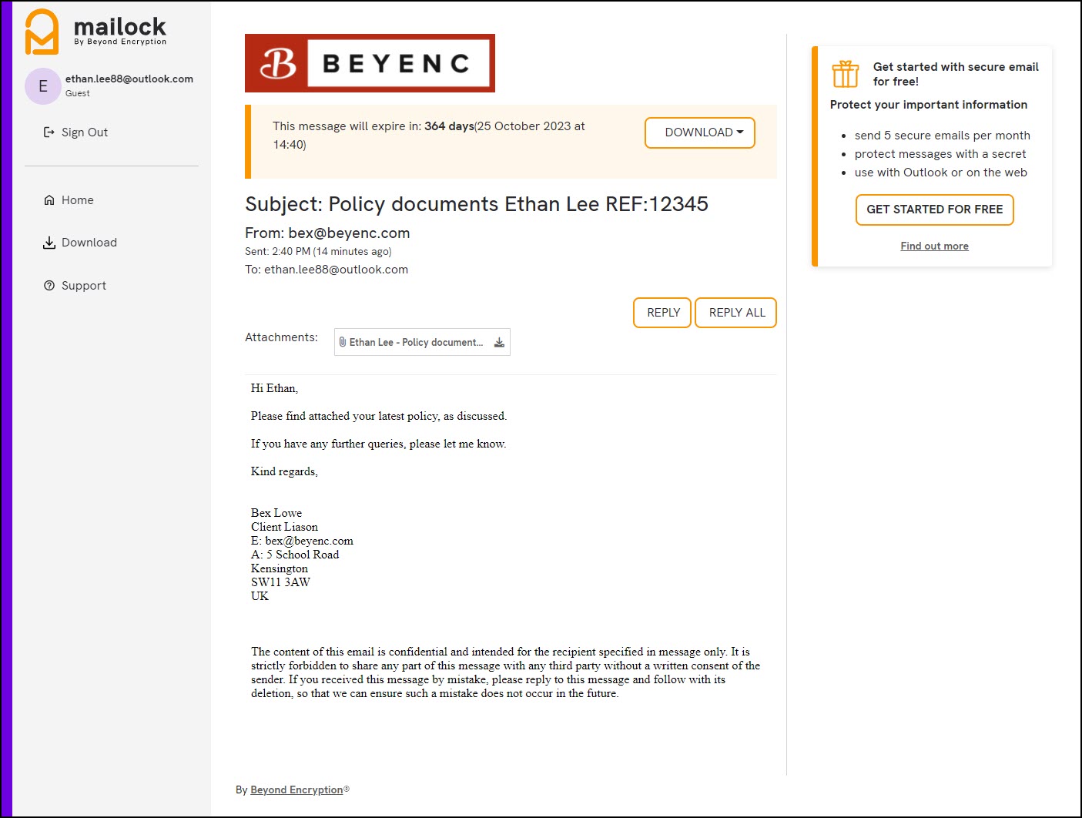This screenshot has width=1082, height=818.
Task: Click the Sign Out arrow icon
Action: pos(49,132)
